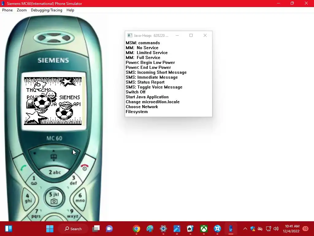Select 'Power: Begin Low Power' command
The width and height of the screenshot is (314, 236).
point(150,62)
